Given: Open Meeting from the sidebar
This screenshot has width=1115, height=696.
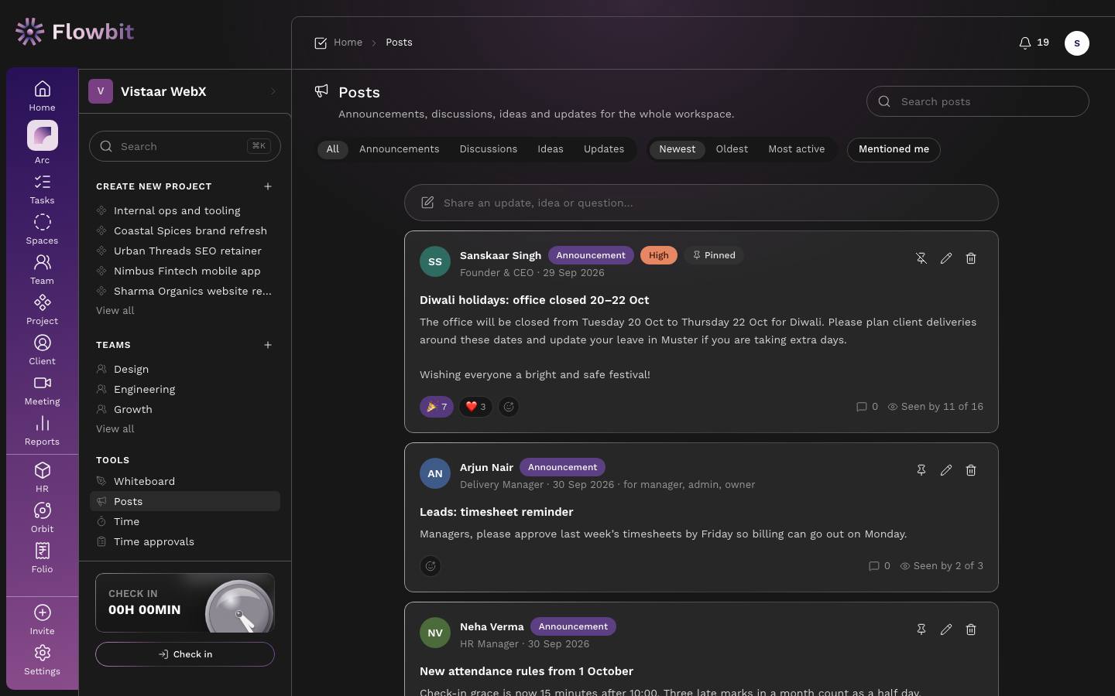Looking at the screenshot, I should [42, 390].
